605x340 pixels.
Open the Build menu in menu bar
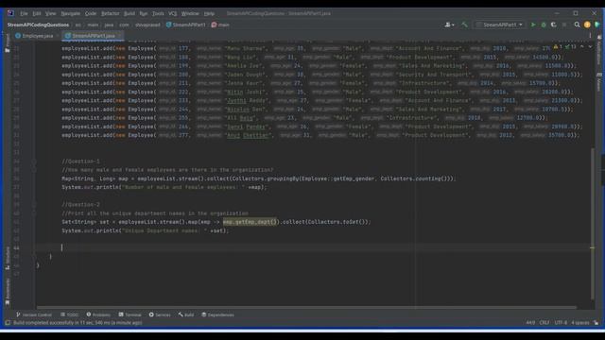(130, 13)
